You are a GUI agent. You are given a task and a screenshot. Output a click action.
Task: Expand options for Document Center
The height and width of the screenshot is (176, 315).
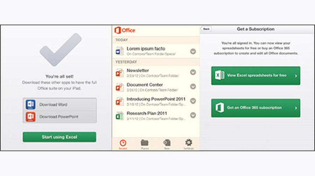tap(193, 86)
